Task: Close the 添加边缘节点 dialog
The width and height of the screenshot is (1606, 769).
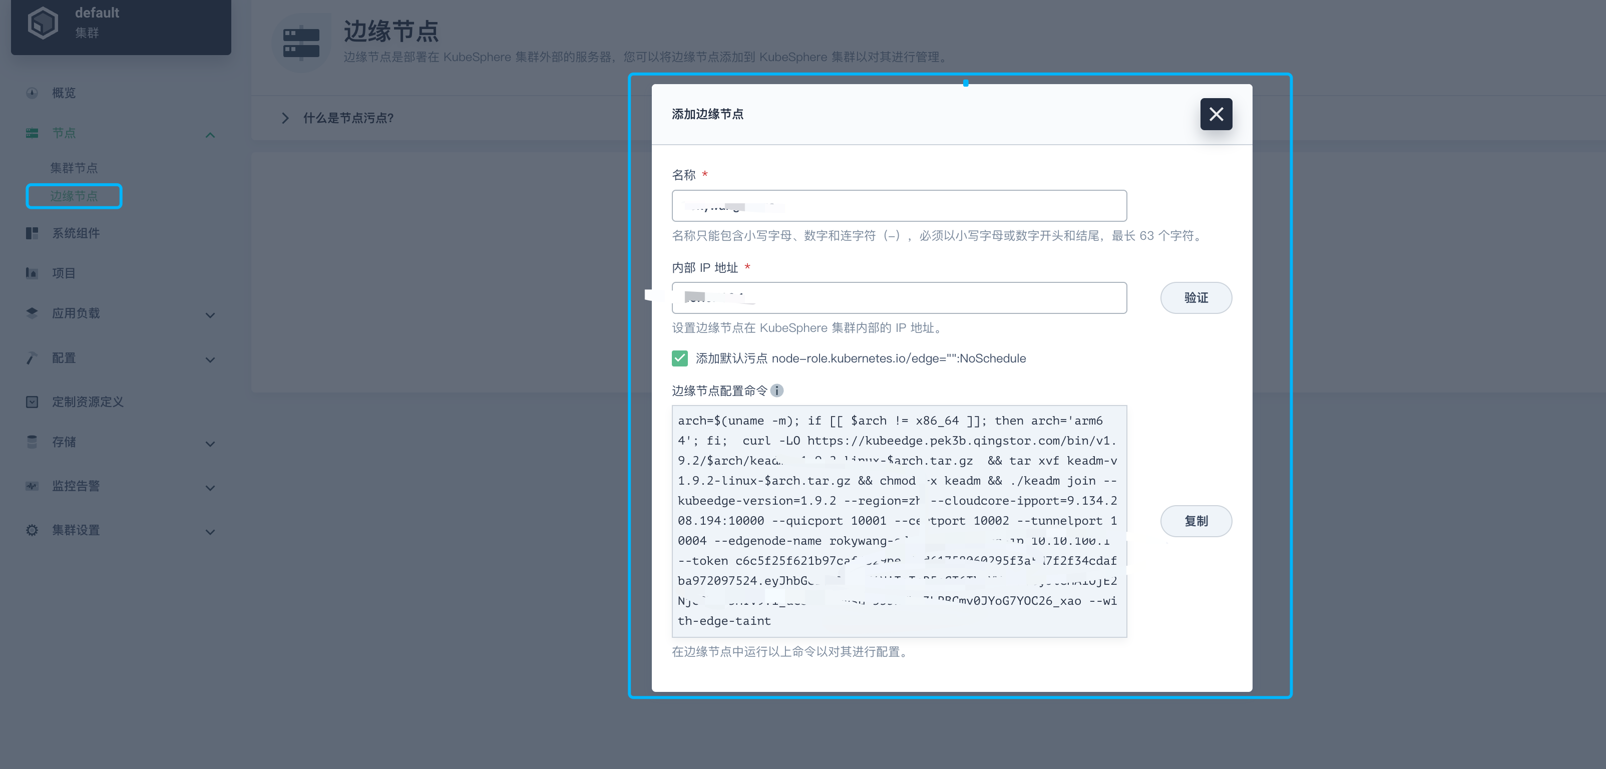Action: point(1216,114)
